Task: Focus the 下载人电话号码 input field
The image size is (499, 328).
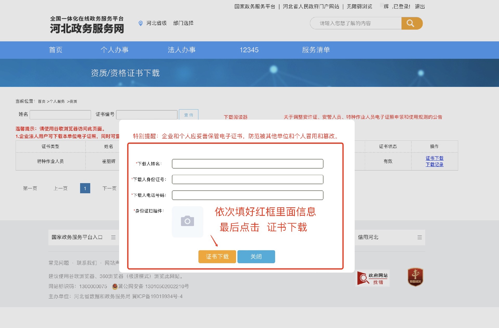Action: tap(248, 195)
